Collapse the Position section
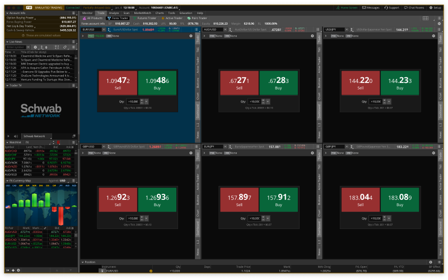This screenshot has width=448, height=280. coord(83,262)
